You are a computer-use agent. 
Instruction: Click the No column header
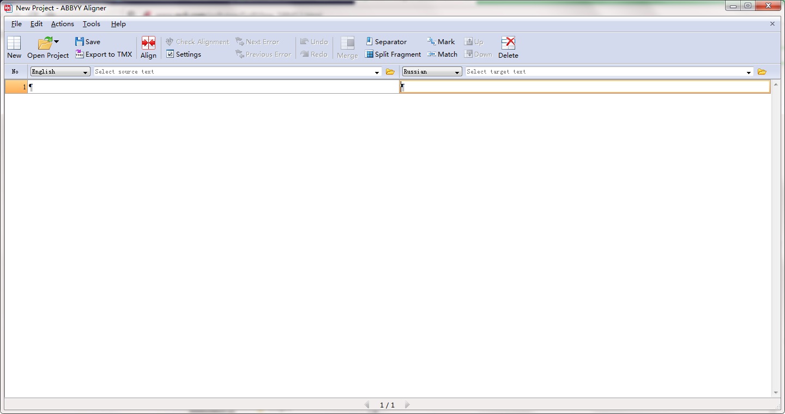[15, 71]
